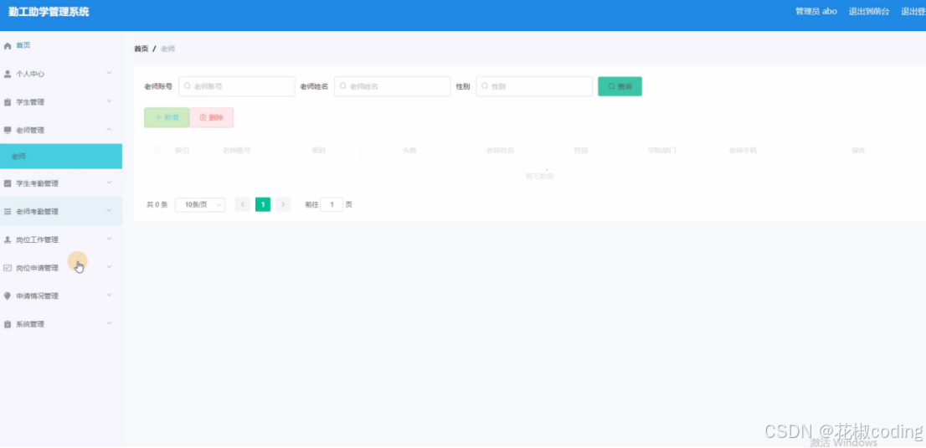The width and height of the screenshot is (926, 448).
Task: Open the 首页 sidebar menu item
Action: [61, 45]
